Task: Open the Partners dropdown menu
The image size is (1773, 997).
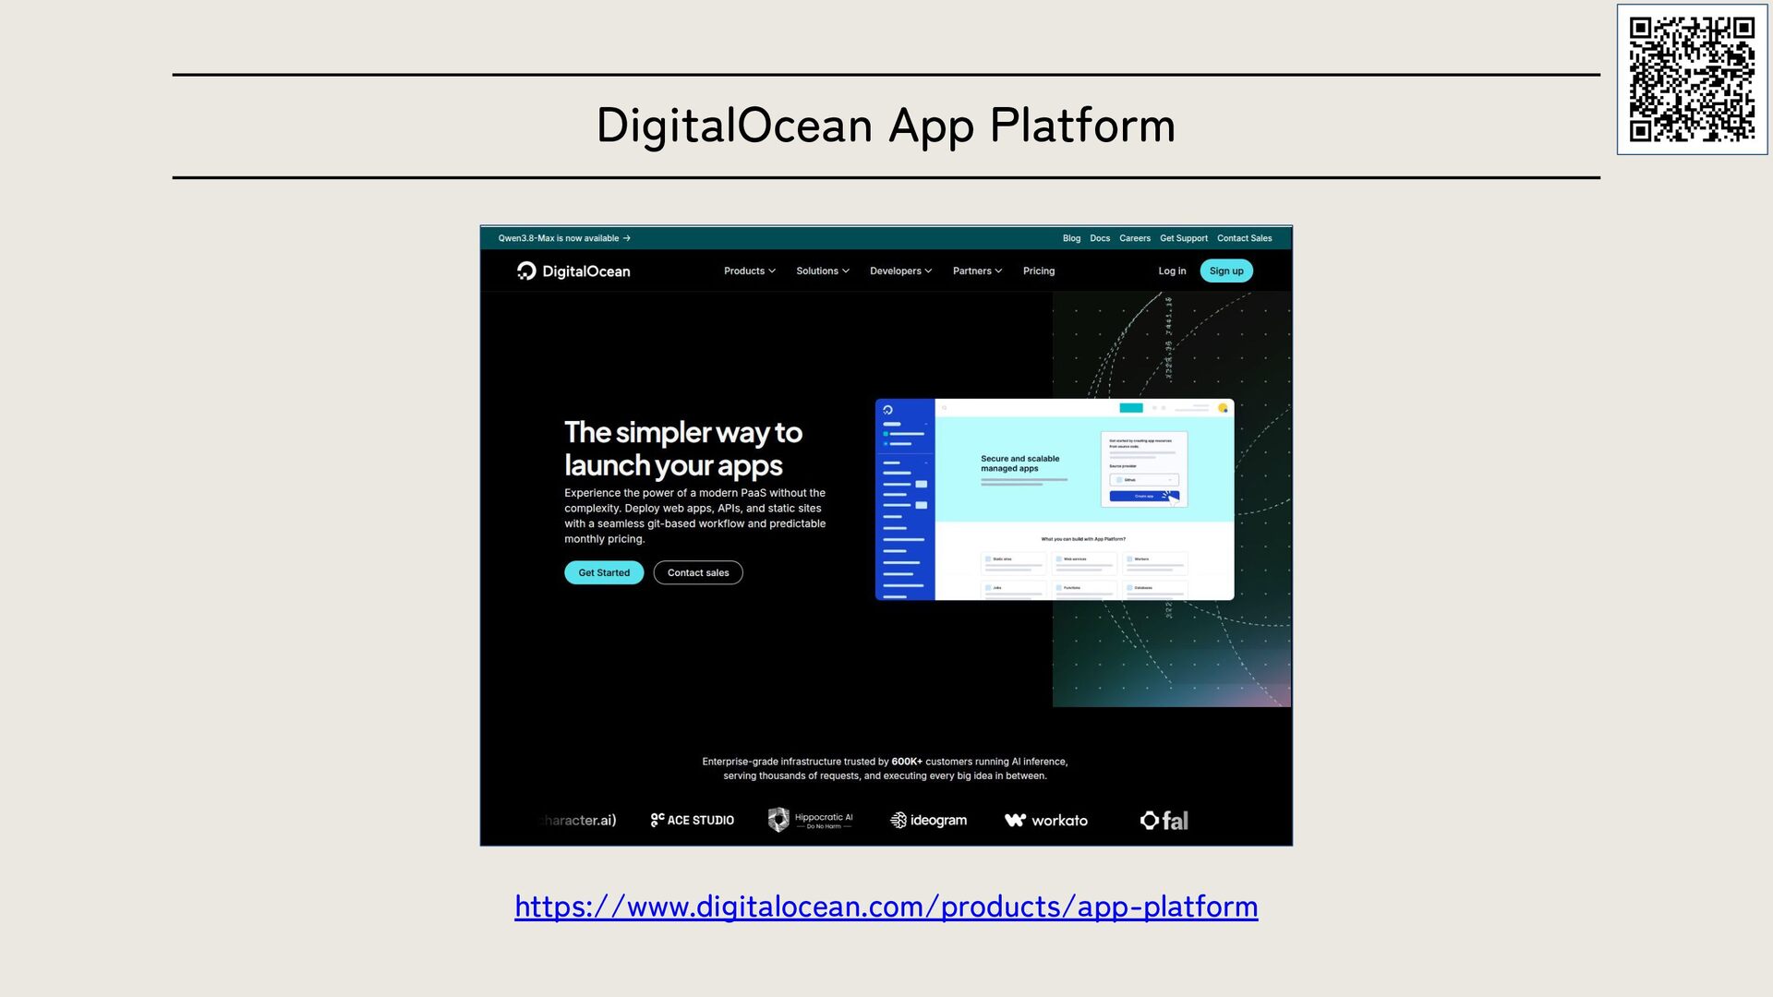Action: click(978, 270)
